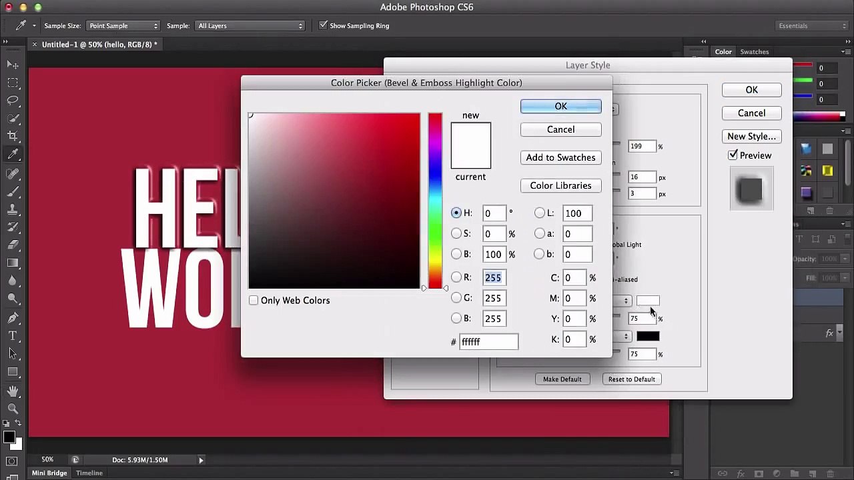Click the R value 255 input field
The height and width of the screenshot is (480, 854).
(494, 278)
